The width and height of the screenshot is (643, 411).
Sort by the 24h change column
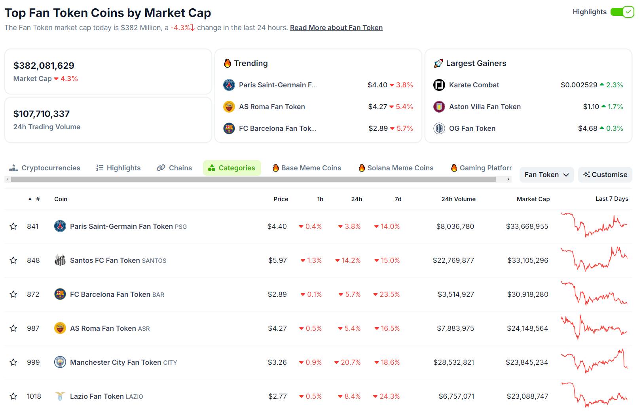tap(357, 199)
